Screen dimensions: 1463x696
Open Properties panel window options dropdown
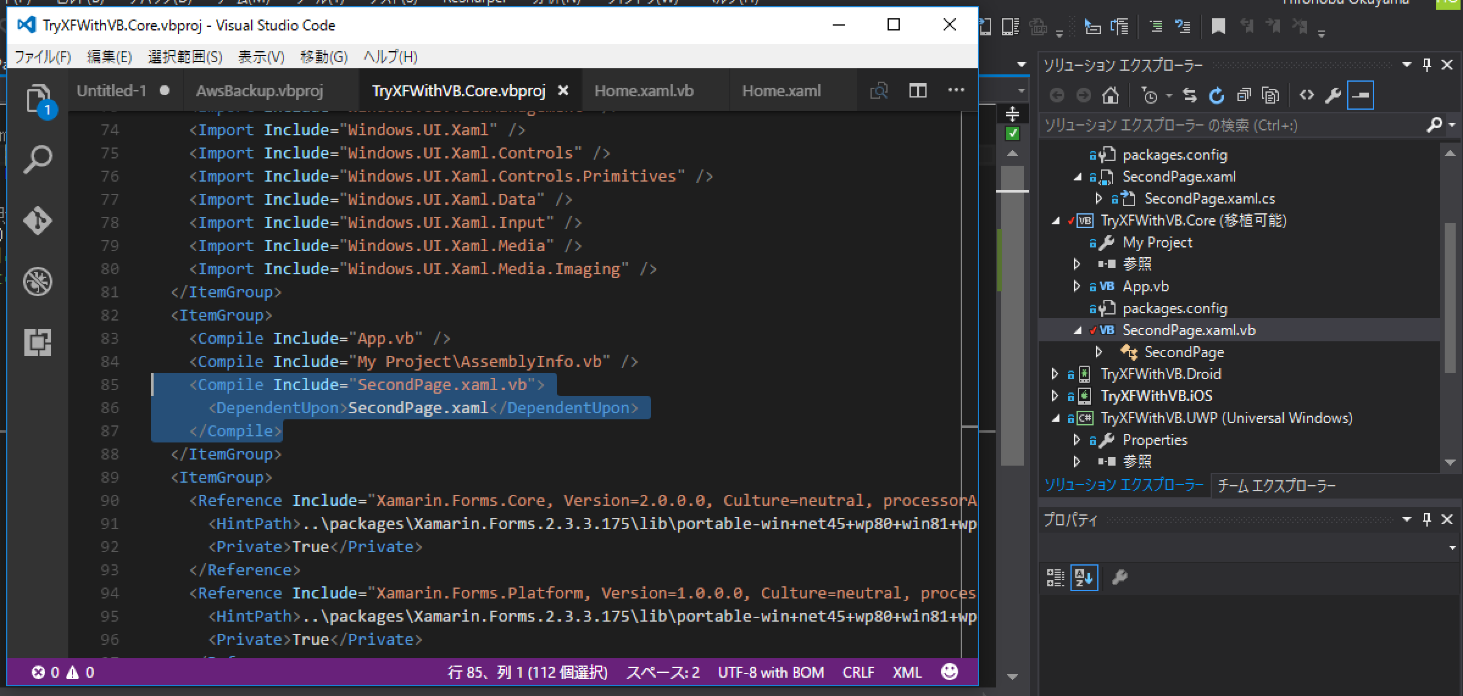(x=1407, y=519)
